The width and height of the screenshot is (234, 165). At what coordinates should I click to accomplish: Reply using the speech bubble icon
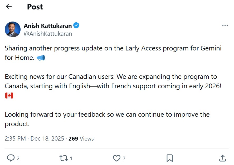[11, 158]
